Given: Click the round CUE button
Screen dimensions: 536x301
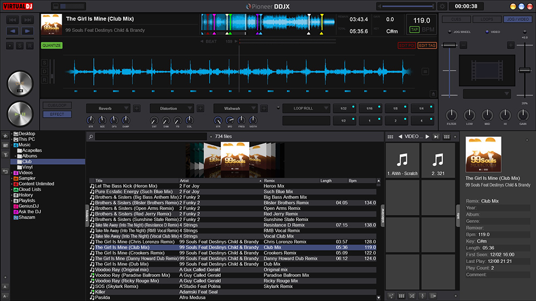Looking at the screenshot, I should 20,83.
